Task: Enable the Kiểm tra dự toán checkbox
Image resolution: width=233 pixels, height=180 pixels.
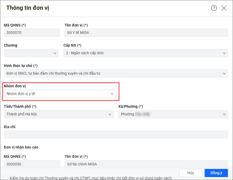Action: tap(6, 178)
